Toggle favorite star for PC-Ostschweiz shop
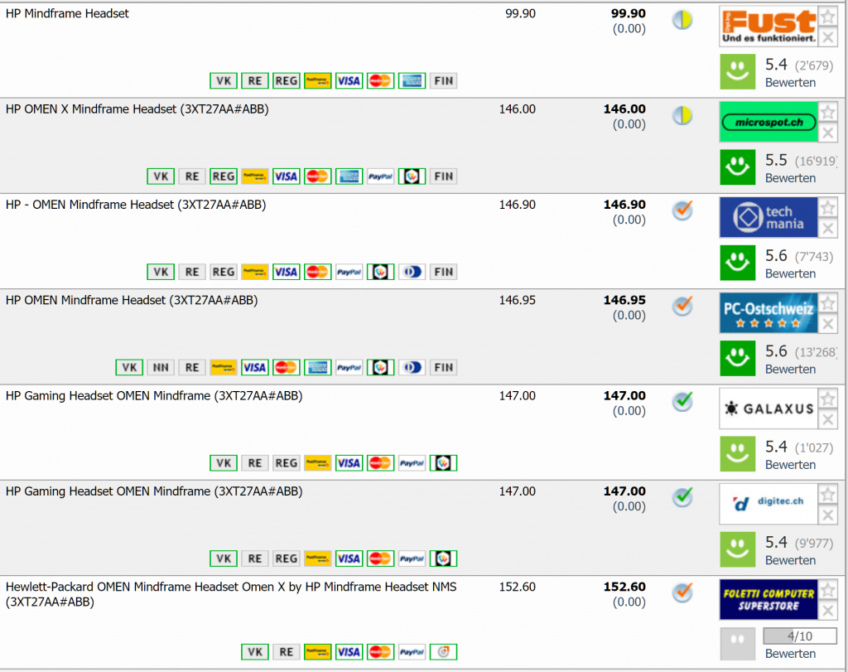This screenshot has width=848, height=672. click(x=827, y=302)
